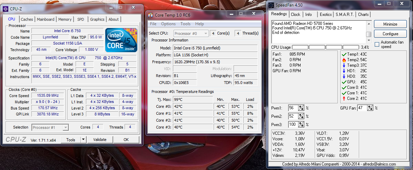Open the Processor Selection dropdown in CPU-Z

[50, 127]
